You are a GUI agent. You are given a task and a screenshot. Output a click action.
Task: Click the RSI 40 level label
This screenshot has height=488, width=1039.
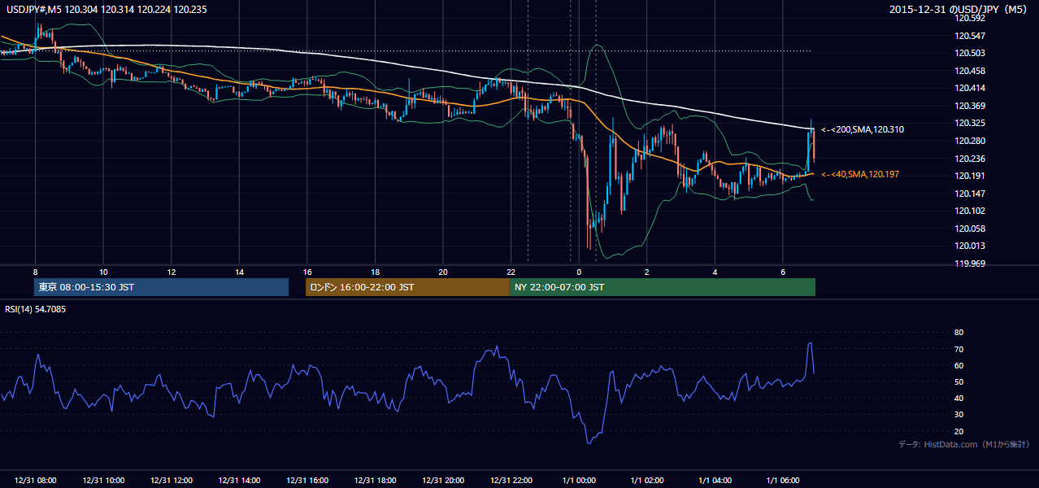[x=959, y=398]
